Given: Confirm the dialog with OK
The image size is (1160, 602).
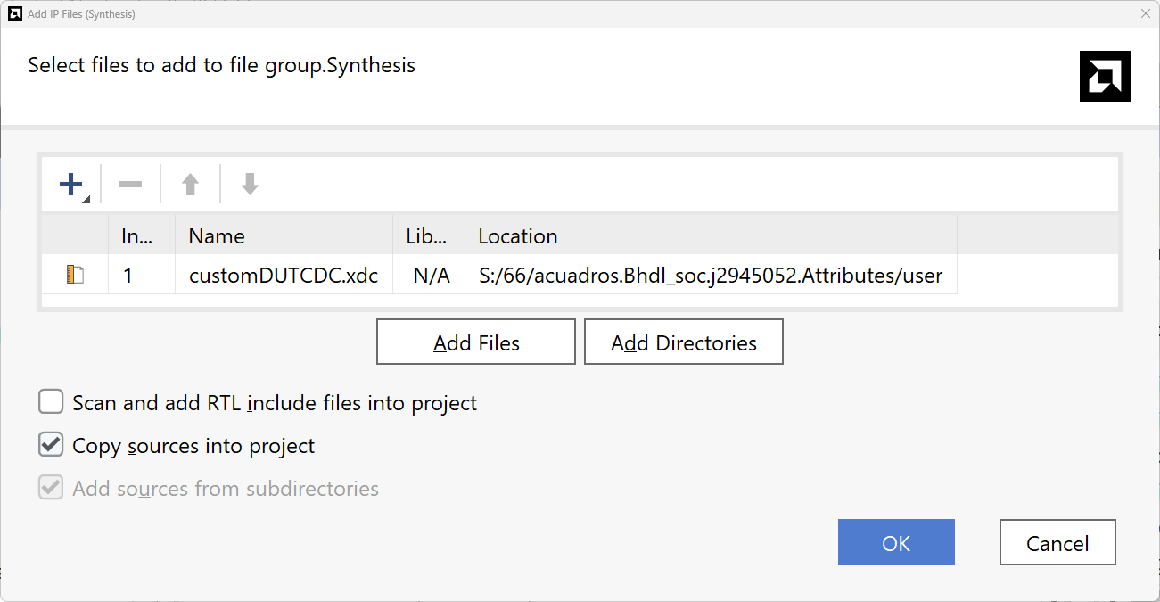Looking at the screenshot, I should pyautogui.click(x=896, y=543).
